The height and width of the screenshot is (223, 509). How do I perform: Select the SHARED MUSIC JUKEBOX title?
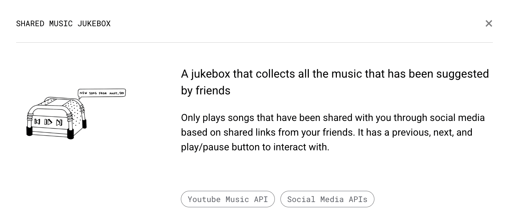[x=63, y=23]
